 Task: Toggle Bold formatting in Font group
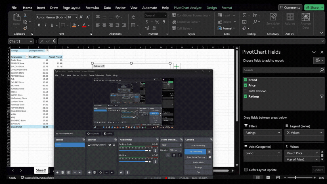coord(39,25)
